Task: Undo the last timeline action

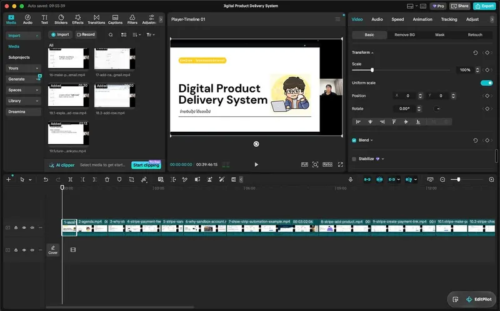Action: (x=46, y=180)
